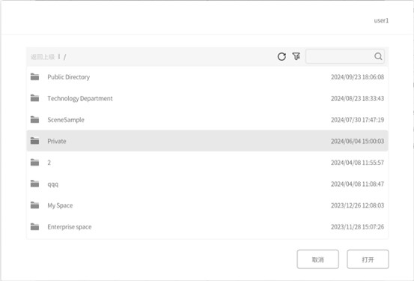The height and width of the screenshot is (281, 414).
Task: Click the root slash path breadcrumb
Action: pyautogui.click(x=64, y=57)
